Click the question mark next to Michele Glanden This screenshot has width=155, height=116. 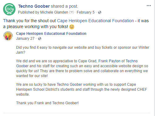pyautogui.click(x=71, y=12)
